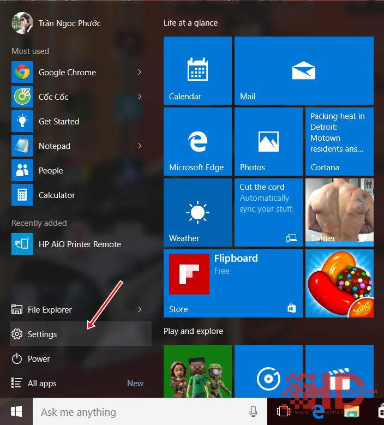The image size is (384, 425).
Task: Click the File Explorer icon
Action: pos(17,309)
